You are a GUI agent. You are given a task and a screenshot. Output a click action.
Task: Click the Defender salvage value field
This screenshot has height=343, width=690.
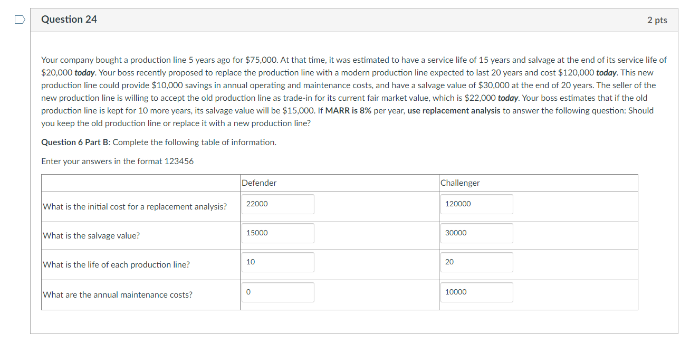pos(278,233)
